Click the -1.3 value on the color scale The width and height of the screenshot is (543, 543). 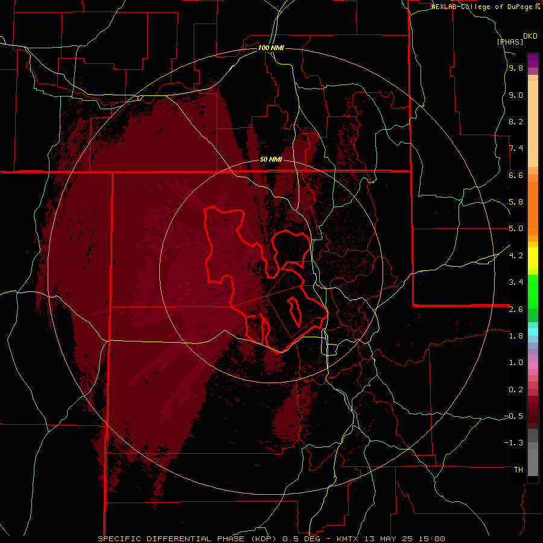(513, 443)
